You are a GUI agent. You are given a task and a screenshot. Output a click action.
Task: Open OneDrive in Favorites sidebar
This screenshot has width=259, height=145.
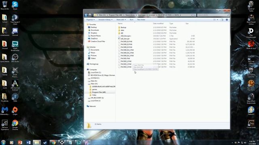94,39
